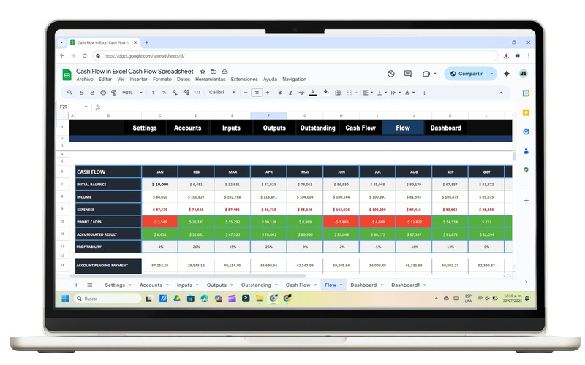Decrease font size with minus
Viewport: 585px width, 365px height.
coord(246,93)
